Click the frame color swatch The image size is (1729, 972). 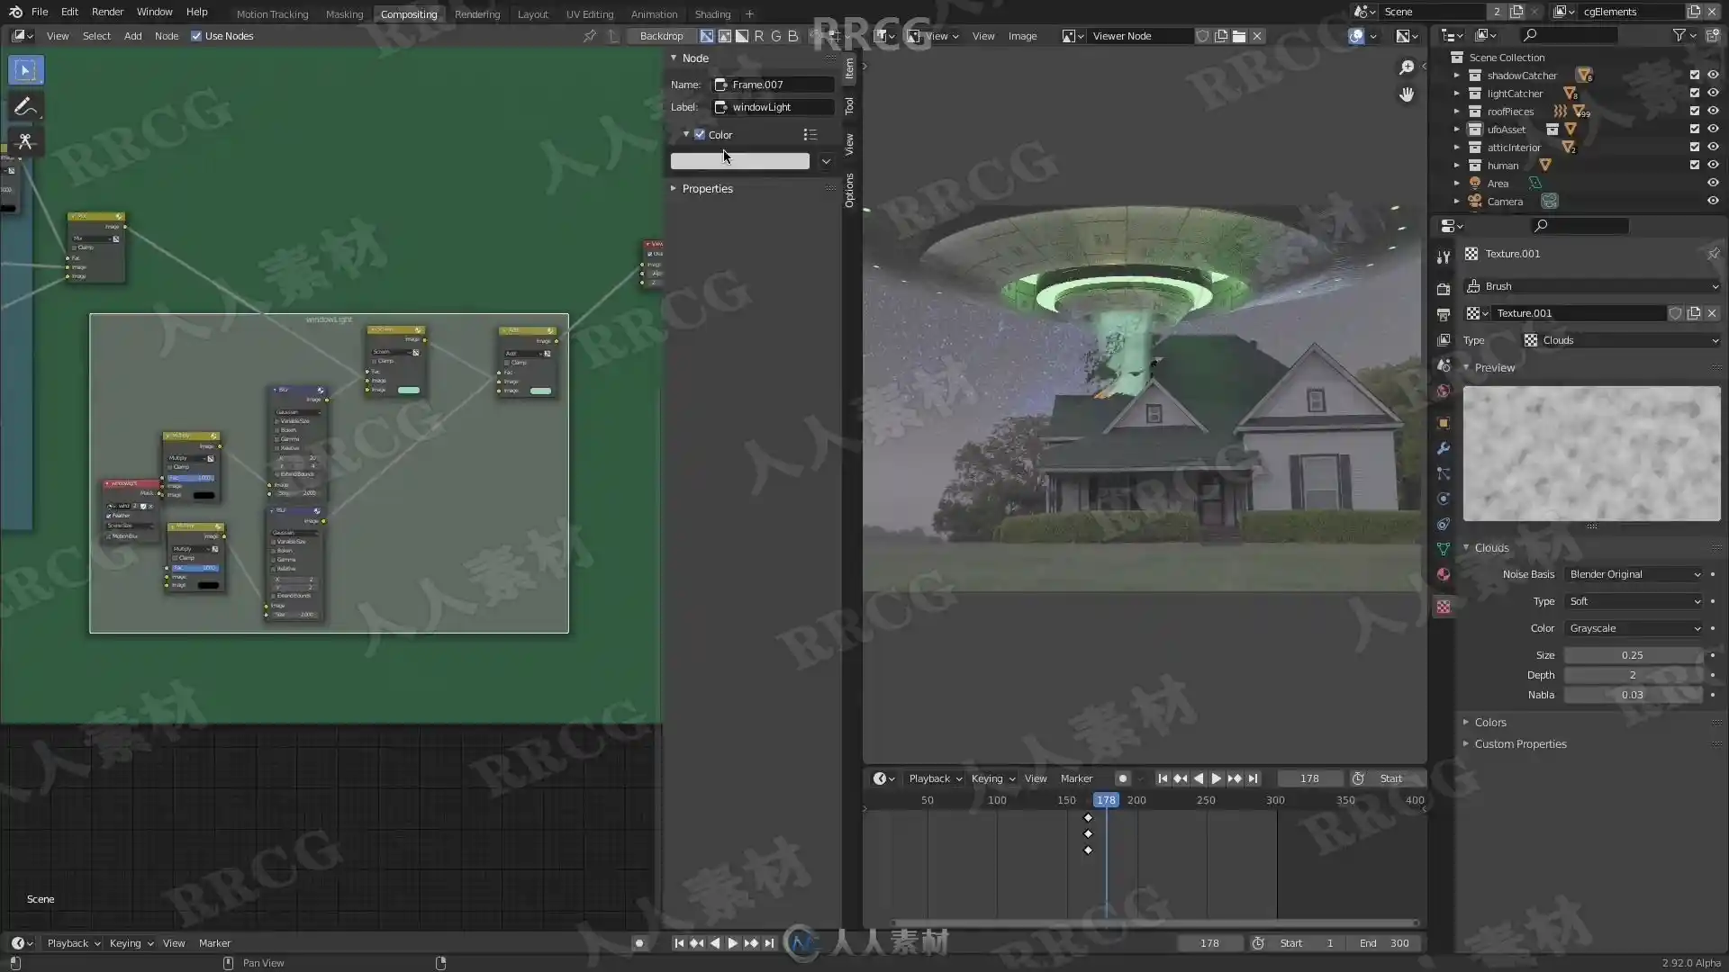pyautogui.click(x=739, y=161)
